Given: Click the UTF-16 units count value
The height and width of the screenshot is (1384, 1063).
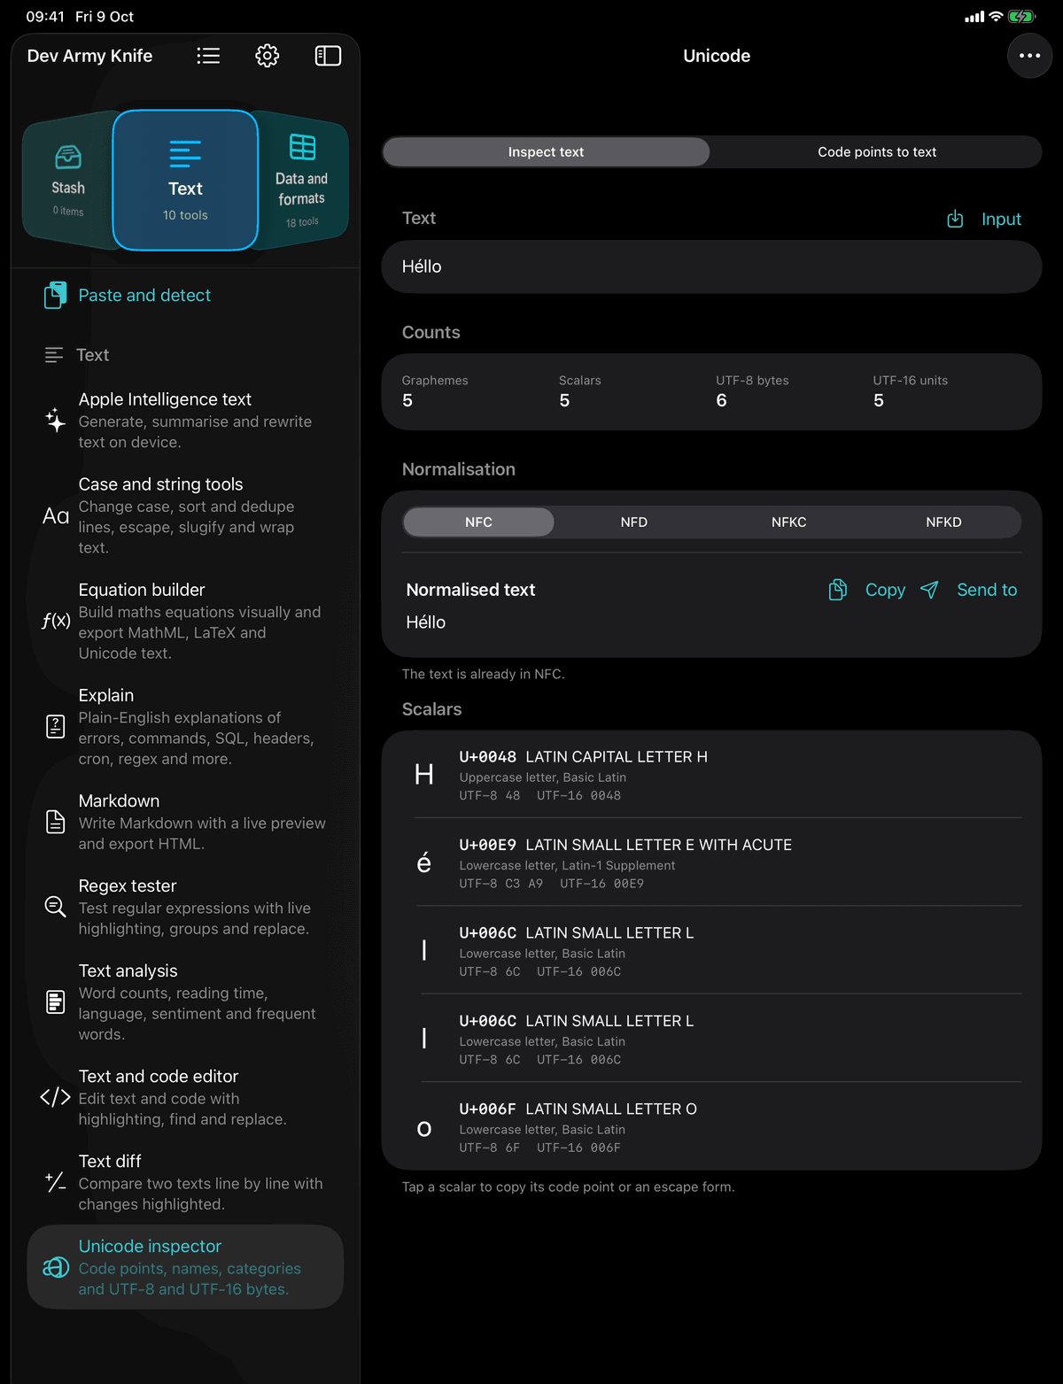Looking at the screenshot, I should click(x=878, y=400).
